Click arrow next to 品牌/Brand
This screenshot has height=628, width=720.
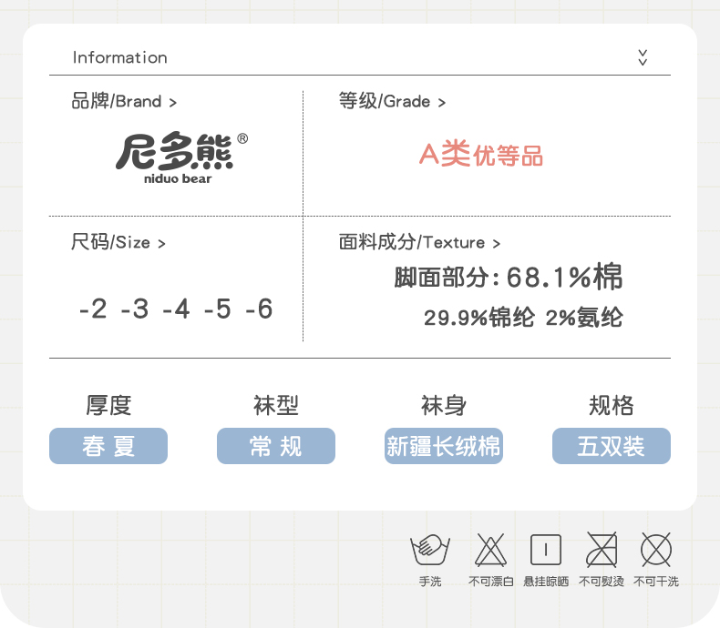pyautogui.click(x=172, y=103)
